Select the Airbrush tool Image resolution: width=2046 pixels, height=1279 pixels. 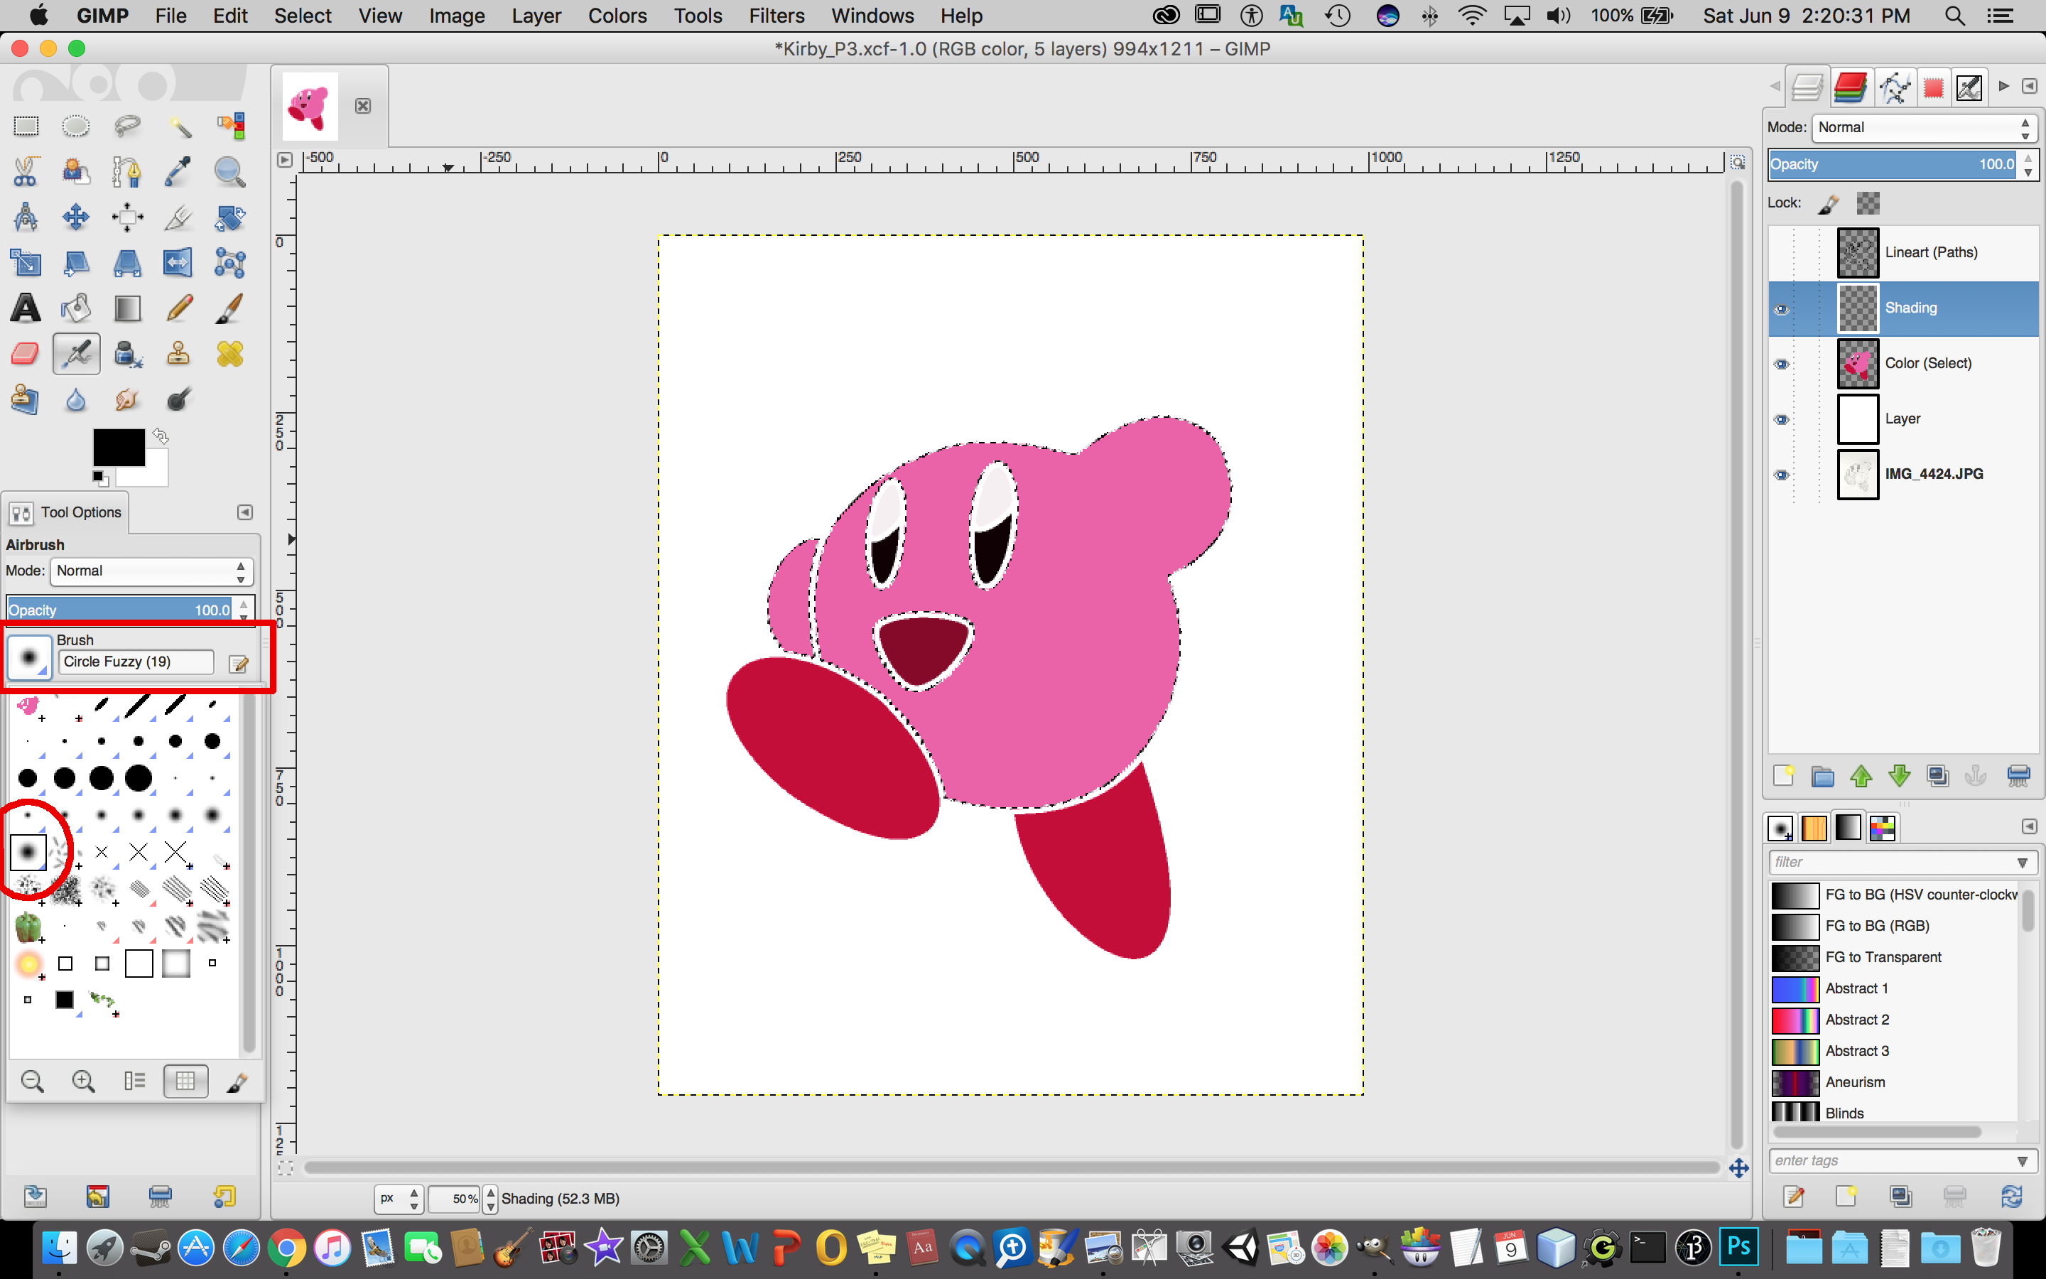(x=76, y=354)
